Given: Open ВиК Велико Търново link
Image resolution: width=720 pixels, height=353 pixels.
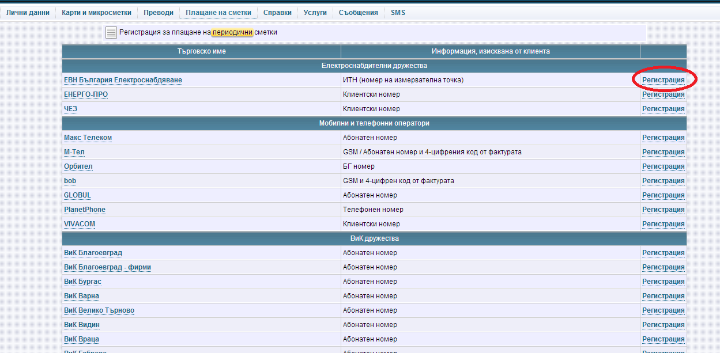Looking at the screenshot, I should pyautogui.click(x=99, y=310).
